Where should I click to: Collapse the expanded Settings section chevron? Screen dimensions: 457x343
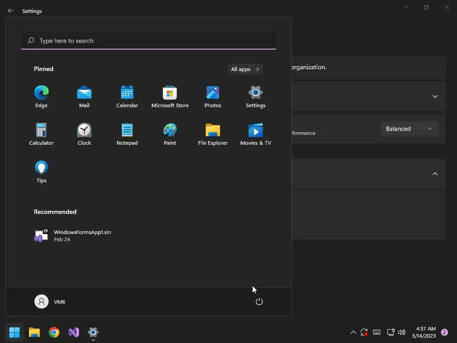point(435,174)
